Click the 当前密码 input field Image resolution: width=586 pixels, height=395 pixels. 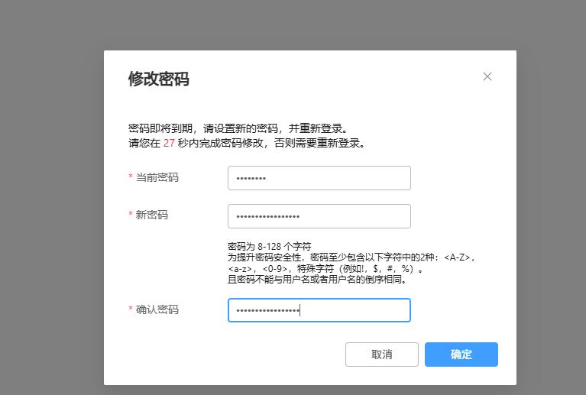pyautogui.click(x=319, y=178)
